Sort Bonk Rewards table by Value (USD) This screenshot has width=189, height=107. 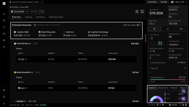113,82
